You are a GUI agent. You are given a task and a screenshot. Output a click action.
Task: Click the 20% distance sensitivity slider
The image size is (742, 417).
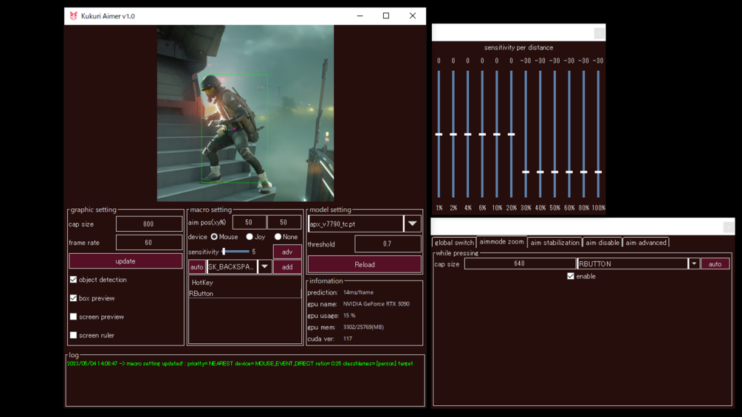click(x=511, y=134)
